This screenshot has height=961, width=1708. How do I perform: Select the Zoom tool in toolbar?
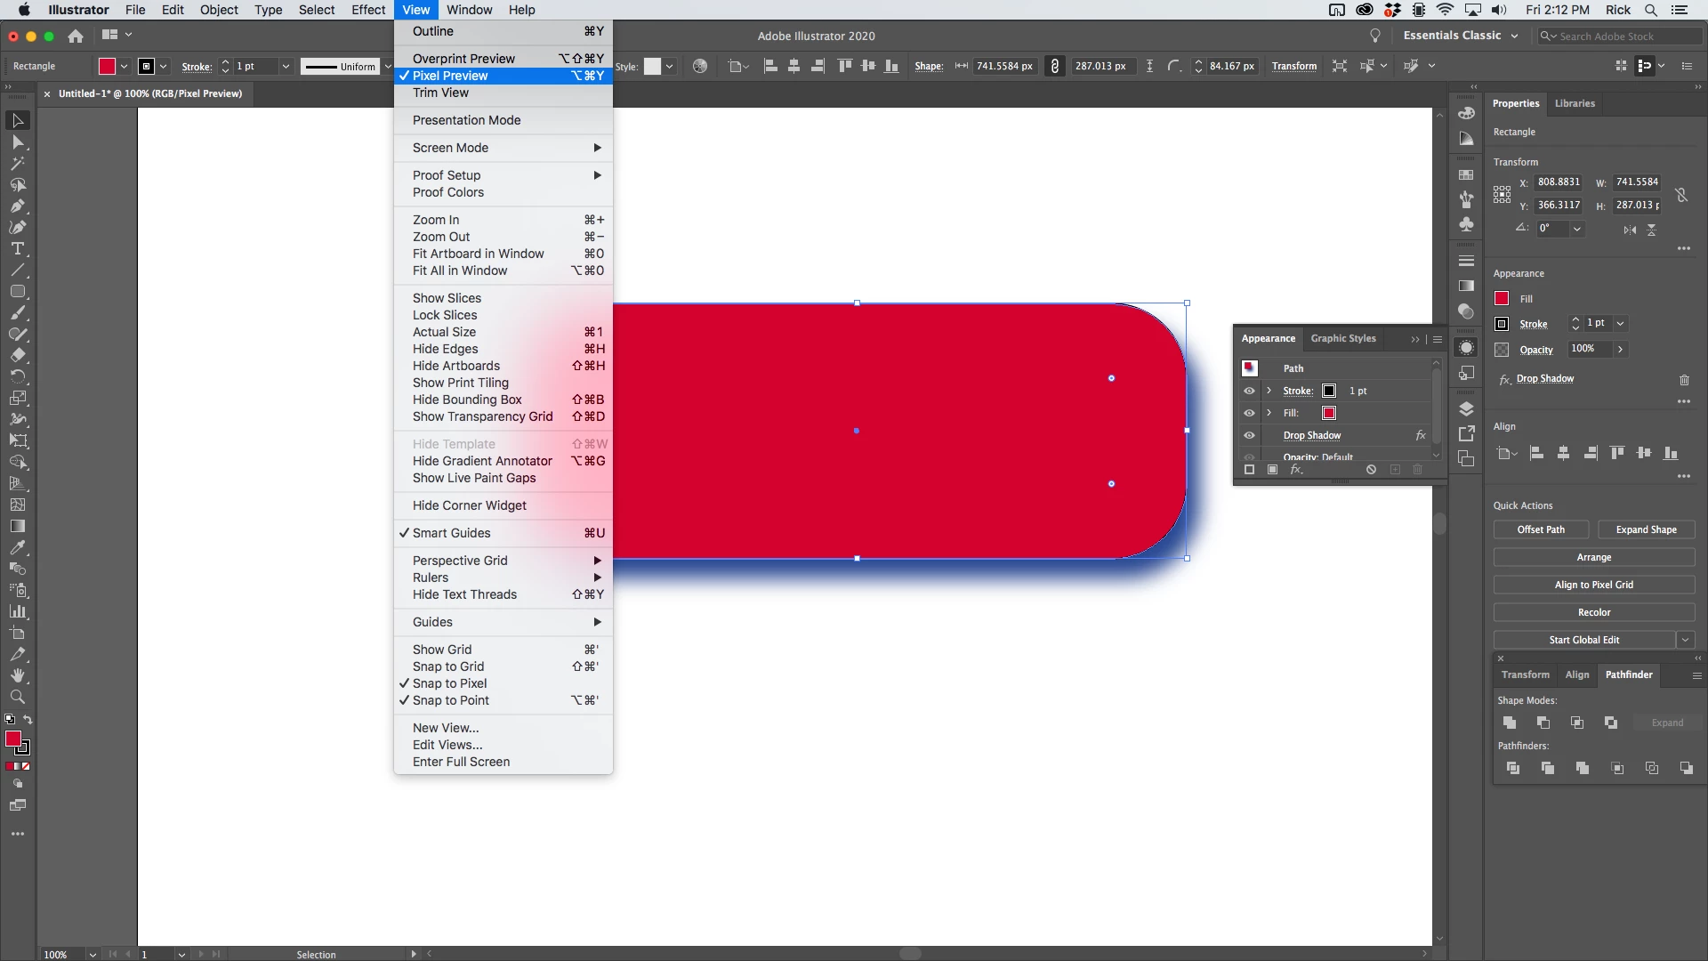17,697
